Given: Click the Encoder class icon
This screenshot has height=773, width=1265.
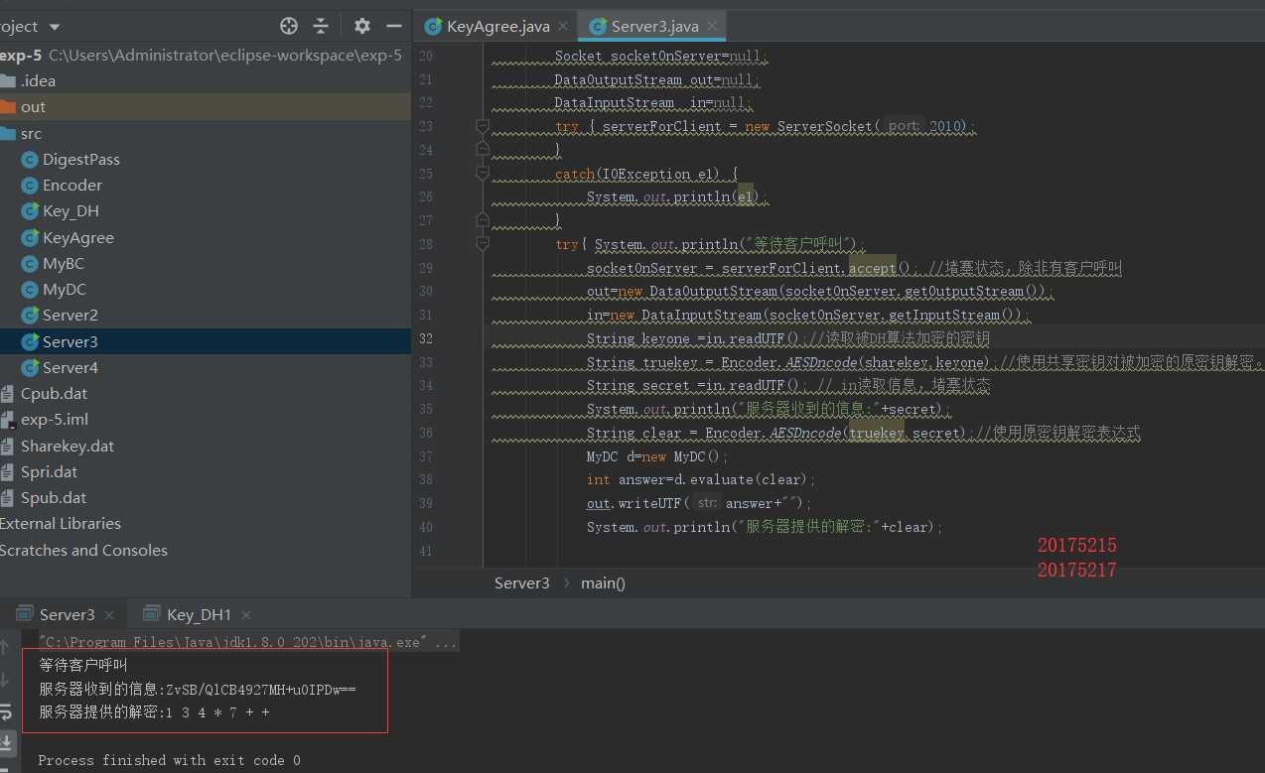Looking at the screenshot, I should [x=29, y=186].
